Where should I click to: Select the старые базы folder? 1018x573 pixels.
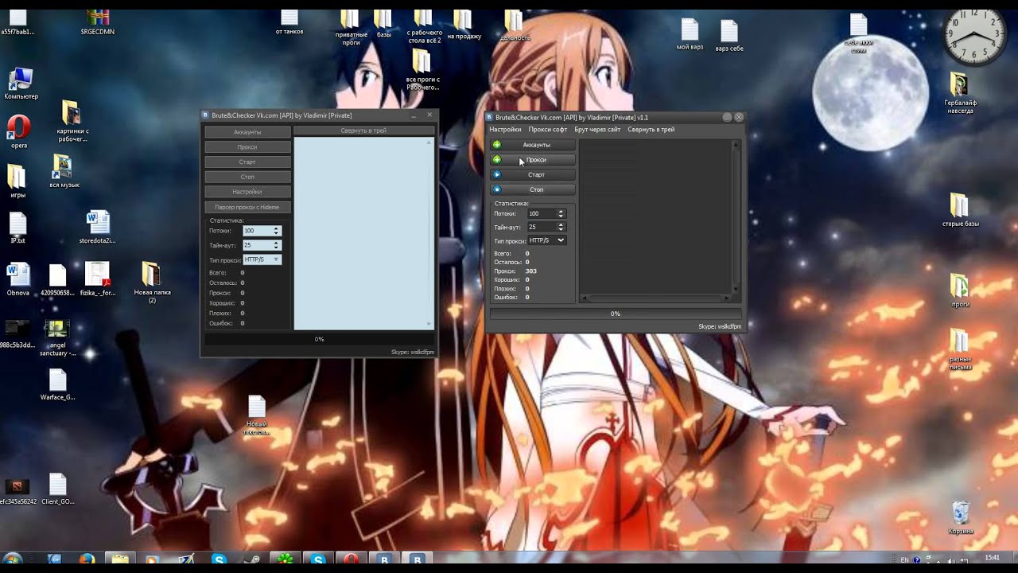(x=960, y=210)
